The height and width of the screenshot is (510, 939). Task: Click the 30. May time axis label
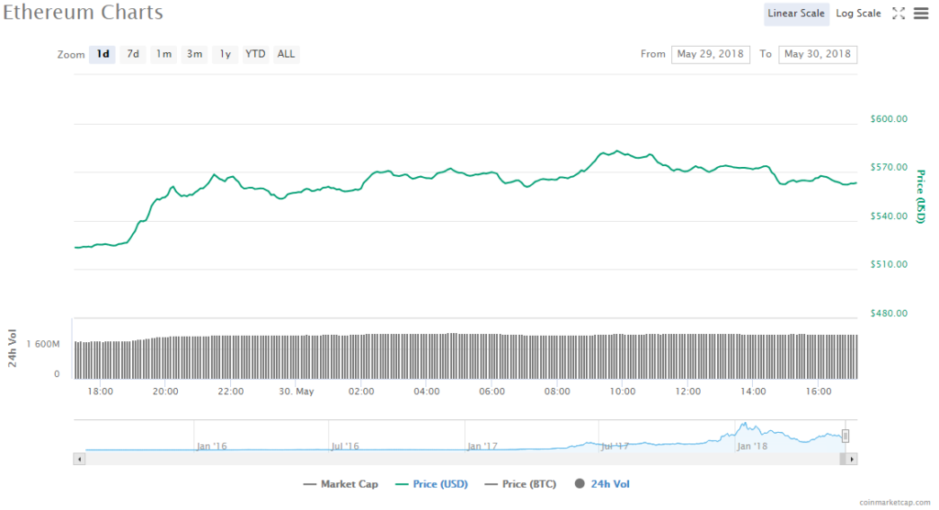pos(296,392)
